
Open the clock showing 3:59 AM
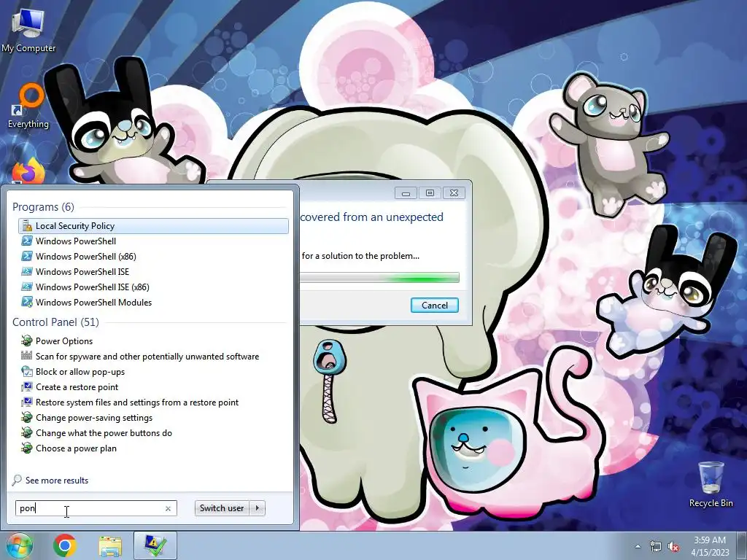[710, 546]
